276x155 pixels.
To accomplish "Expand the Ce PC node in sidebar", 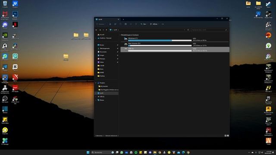I will (x=96, y=93).
